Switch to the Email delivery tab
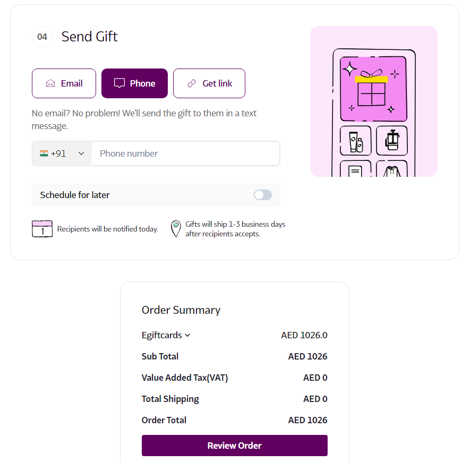This screenshot has height=462, width=471. tap(64, 83)
